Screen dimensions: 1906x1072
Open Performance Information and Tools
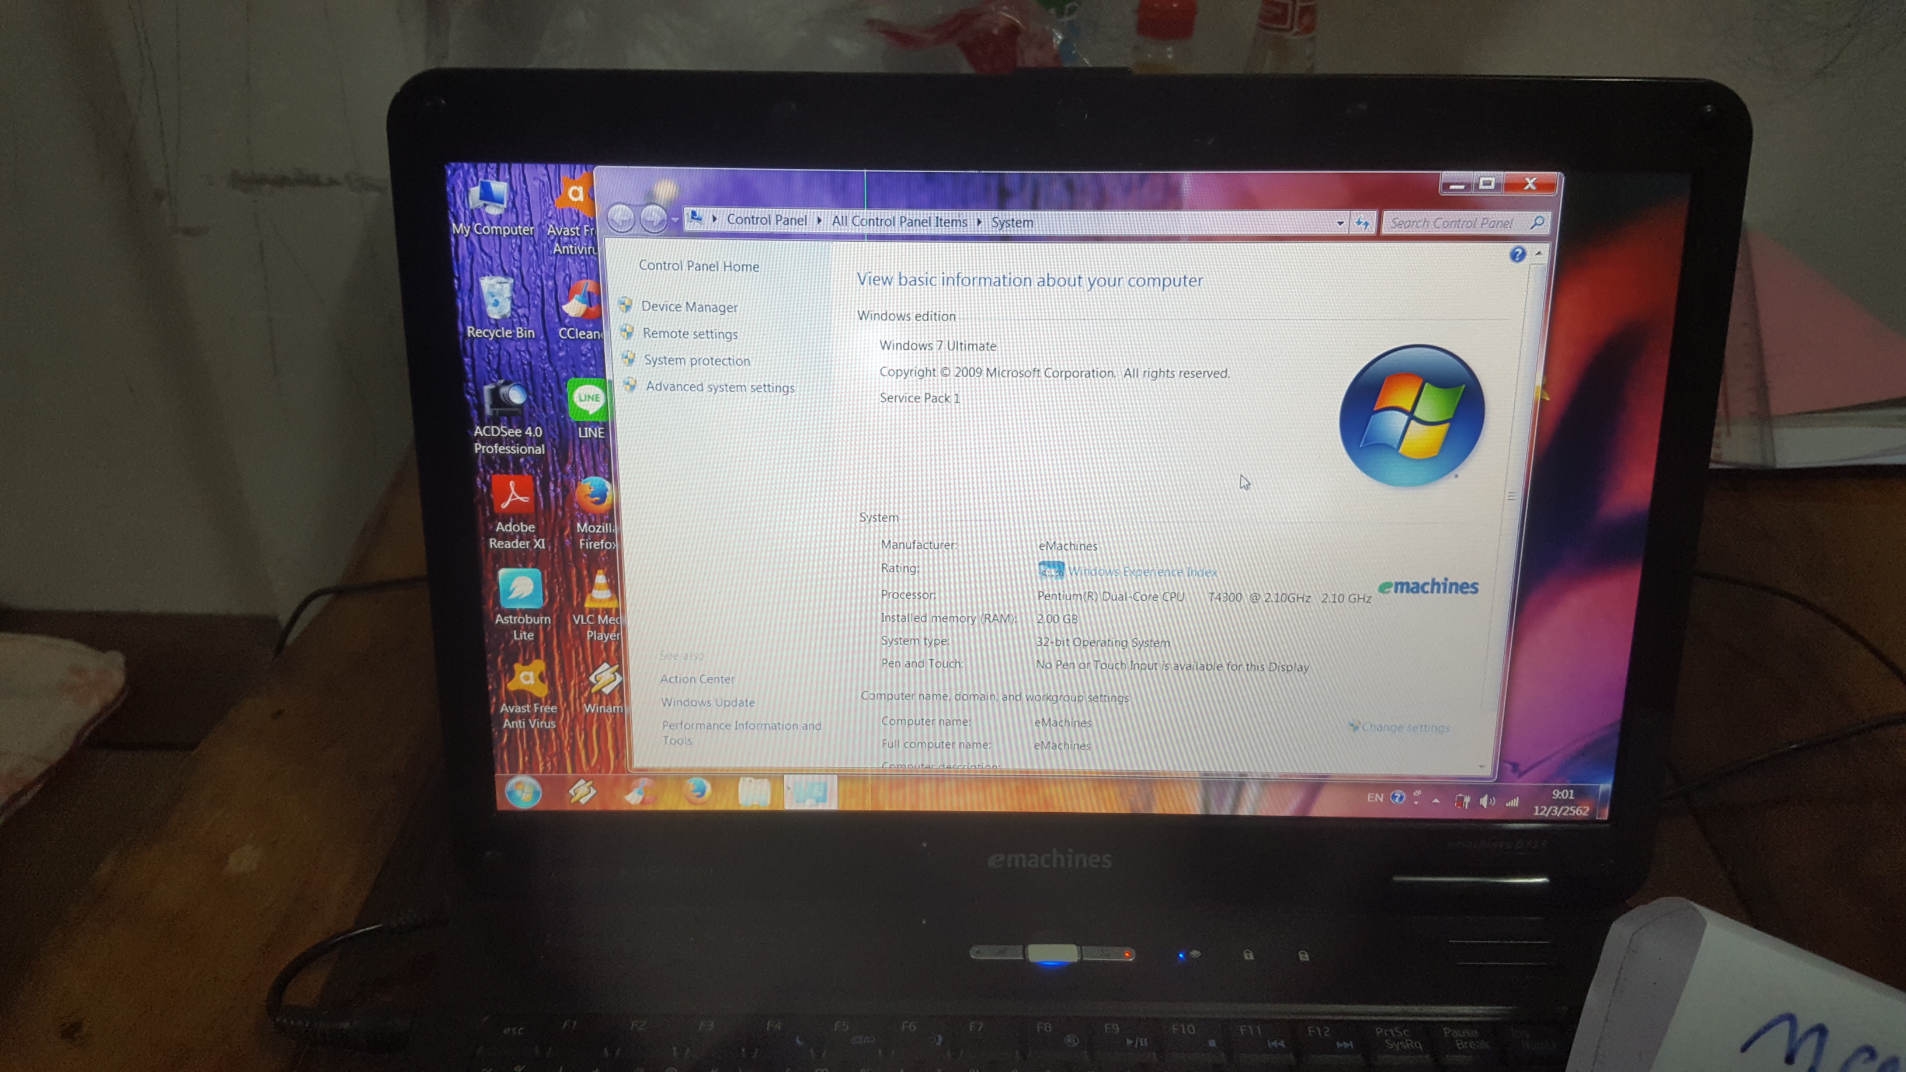[740, 732]
